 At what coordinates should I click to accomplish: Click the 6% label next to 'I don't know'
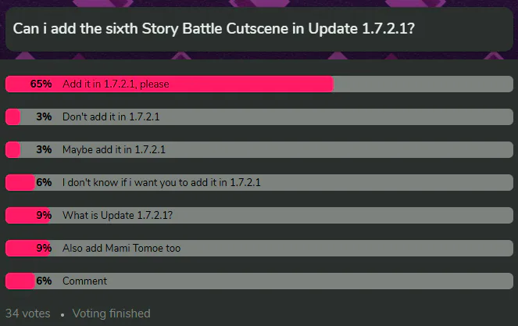point(44,182)
